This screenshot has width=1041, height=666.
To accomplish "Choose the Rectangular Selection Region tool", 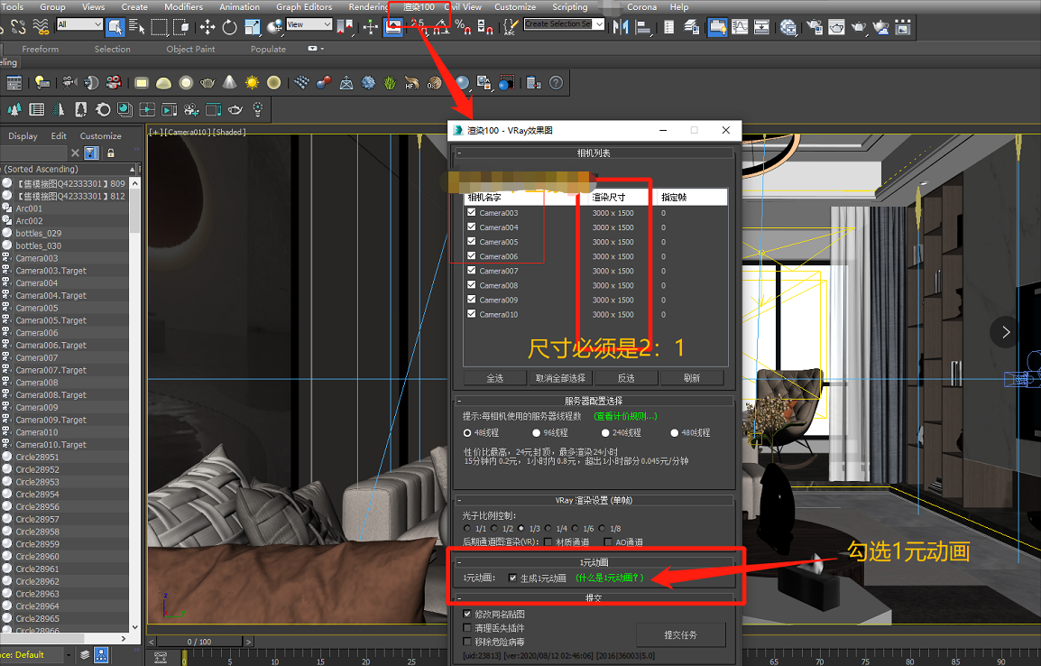I will 160,27.
